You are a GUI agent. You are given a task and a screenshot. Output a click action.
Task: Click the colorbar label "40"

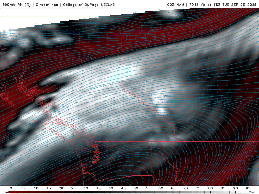point(111,188)
